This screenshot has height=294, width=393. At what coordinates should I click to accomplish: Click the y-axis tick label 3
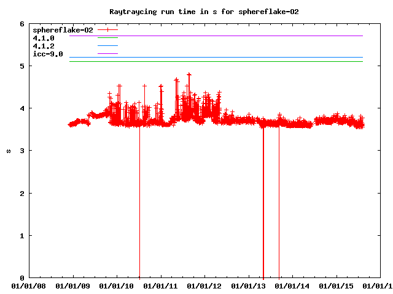pos(22,151)
